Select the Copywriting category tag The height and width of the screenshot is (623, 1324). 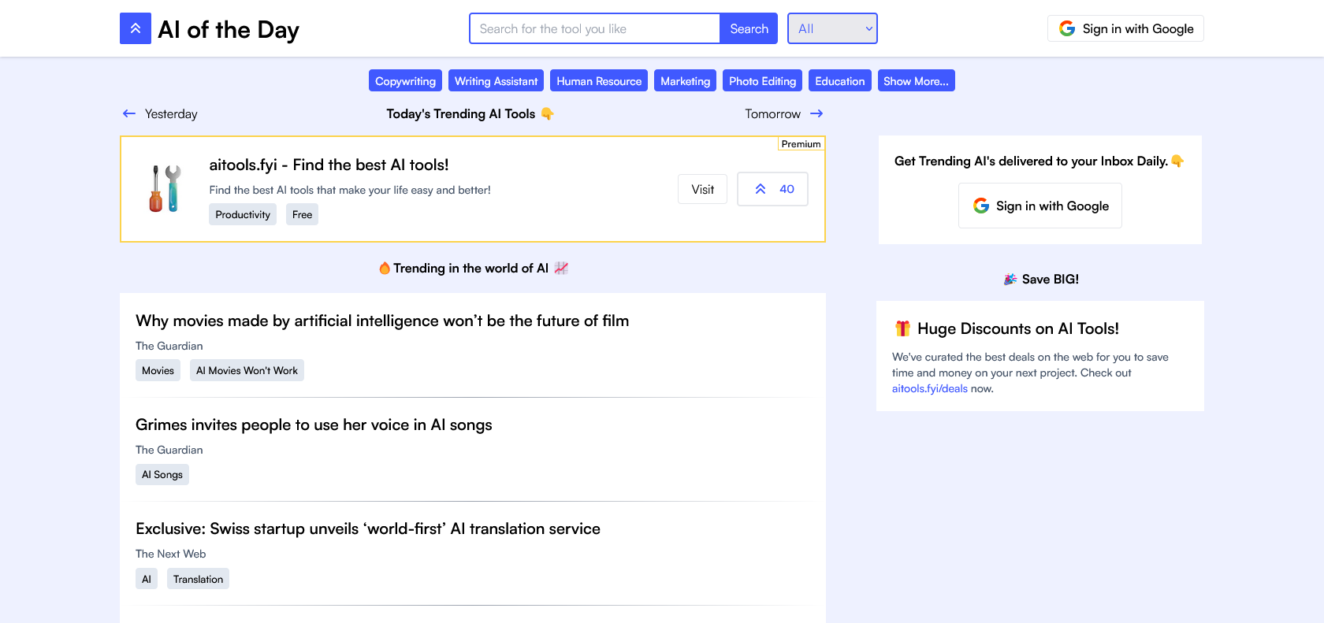(x=405, y=81)
